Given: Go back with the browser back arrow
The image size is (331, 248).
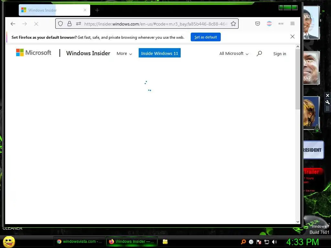Looking at the screenshot, I should (13, 24).
